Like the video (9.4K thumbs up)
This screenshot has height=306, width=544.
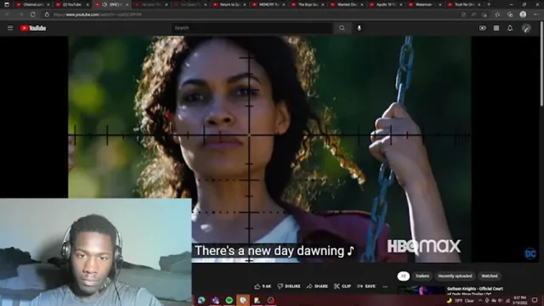point(263,286)
